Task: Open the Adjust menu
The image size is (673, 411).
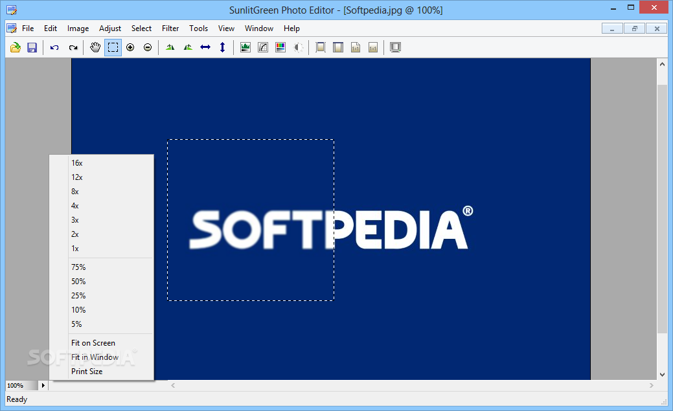Action: pos(110,28)
